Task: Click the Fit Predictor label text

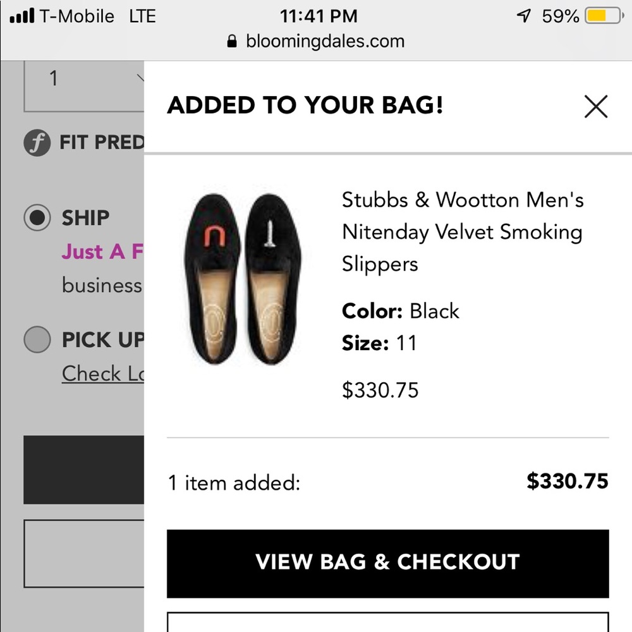Action: (102, 143)
